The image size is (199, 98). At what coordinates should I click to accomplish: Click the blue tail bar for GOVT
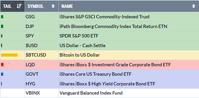click(x=2, y=74)
